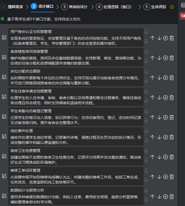Delete the 学生住宿申请全流程管理 interface
Screen dimensions: 185x206
tap(172, 98)
